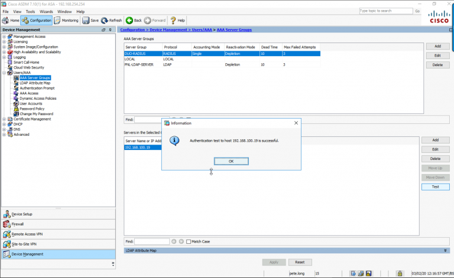Expand the DNS tree node
Image resolution: width=454 pixels, height=278 pixels.
tap(4, 129)
